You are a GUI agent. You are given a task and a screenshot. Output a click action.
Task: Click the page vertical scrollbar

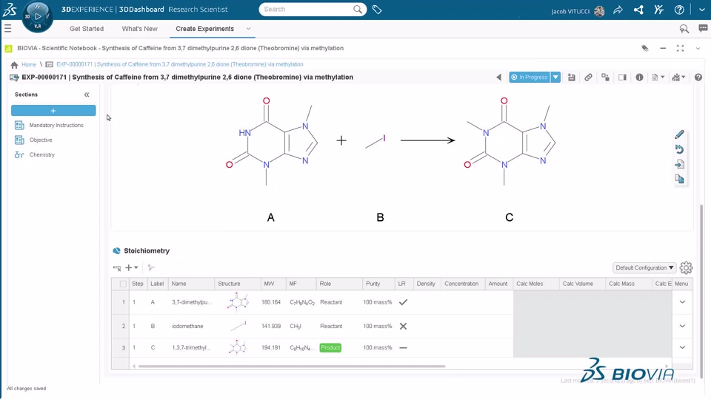pos(702,292)
